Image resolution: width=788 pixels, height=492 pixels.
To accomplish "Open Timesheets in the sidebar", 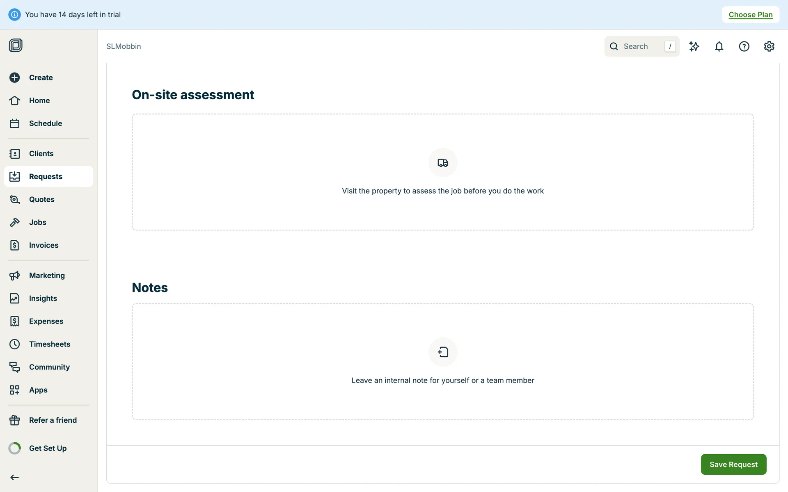I will tap(49, 344).
